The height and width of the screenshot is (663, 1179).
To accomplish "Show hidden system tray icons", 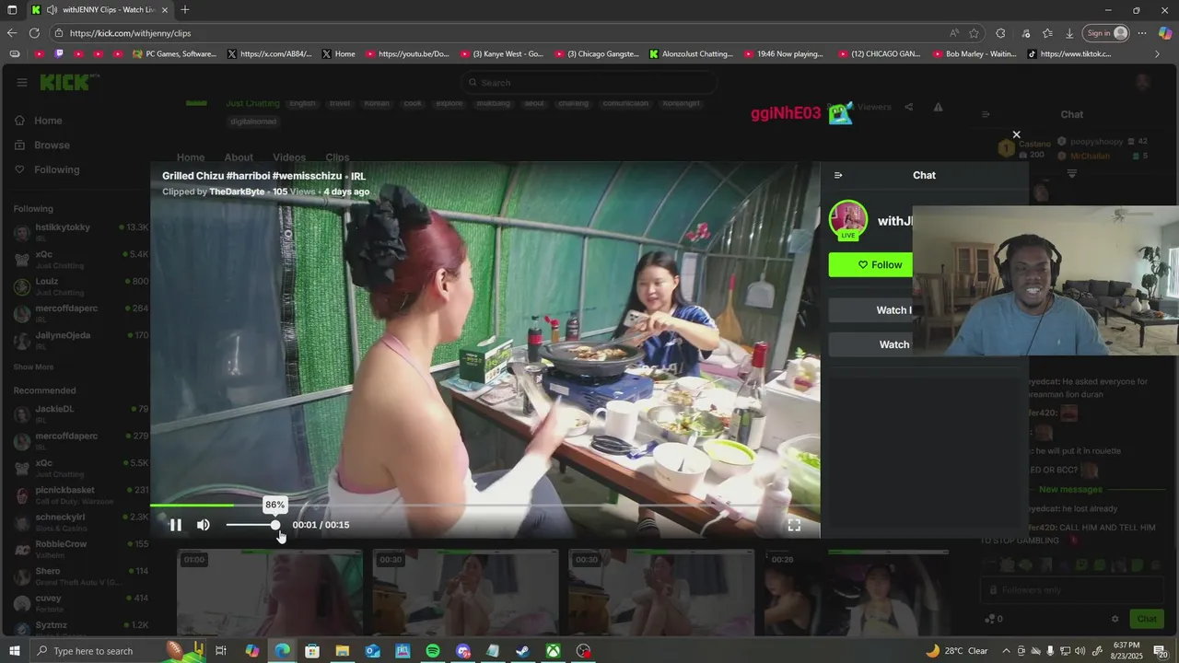I will (1006, 651).
